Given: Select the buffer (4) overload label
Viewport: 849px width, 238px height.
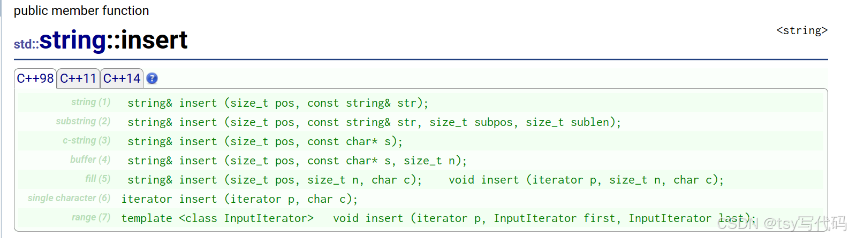Looking at the screenshot, I should (90, 160).
